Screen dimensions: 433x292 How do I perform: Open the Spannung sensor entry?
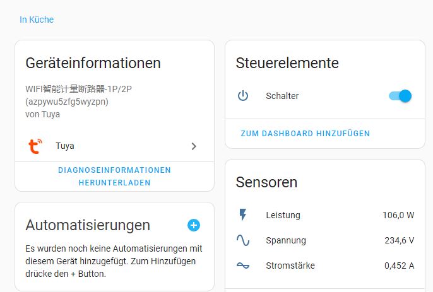(x=286, y=240)
